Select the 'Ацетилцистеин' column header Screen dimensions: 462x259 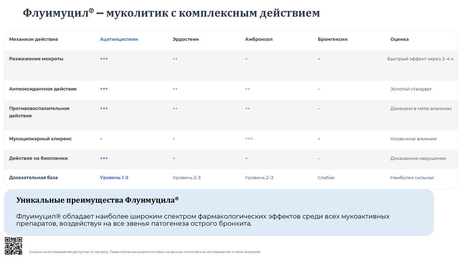tap(119, 39)
